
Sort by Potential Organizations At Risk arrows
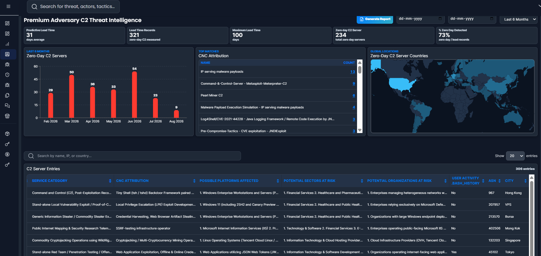[445, 181]
